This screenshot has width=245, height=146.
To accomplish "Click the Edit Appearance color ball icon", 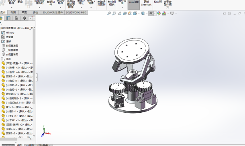I will pyautogui.click(x=159, y=13).
